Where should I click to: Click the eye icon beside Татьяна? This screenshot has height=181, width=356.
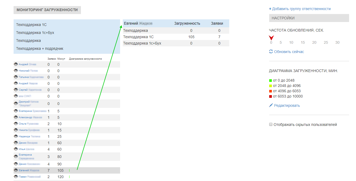click(x=16, y=77)
